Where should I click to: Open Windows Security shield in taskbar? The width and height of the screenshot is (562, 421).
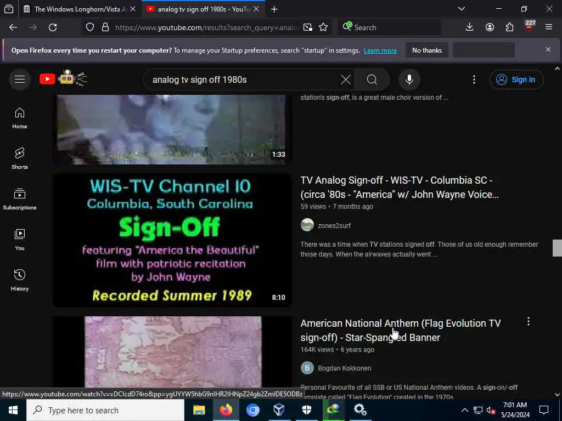(307, 410)
